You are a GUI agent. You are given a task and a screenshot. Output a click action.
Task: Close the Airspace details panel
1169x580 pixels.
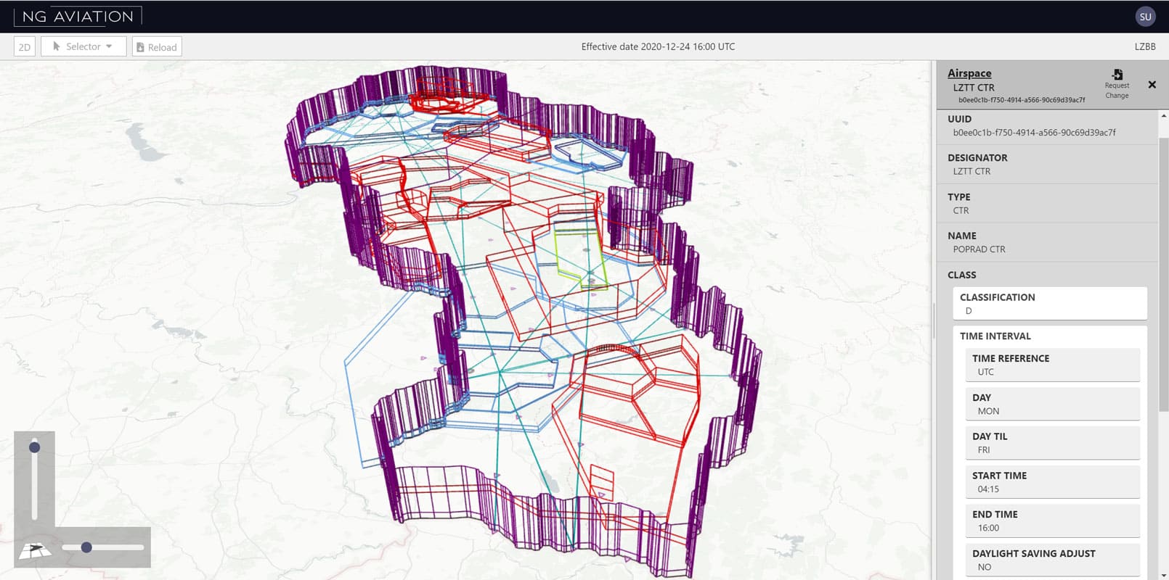(1152, 85)
